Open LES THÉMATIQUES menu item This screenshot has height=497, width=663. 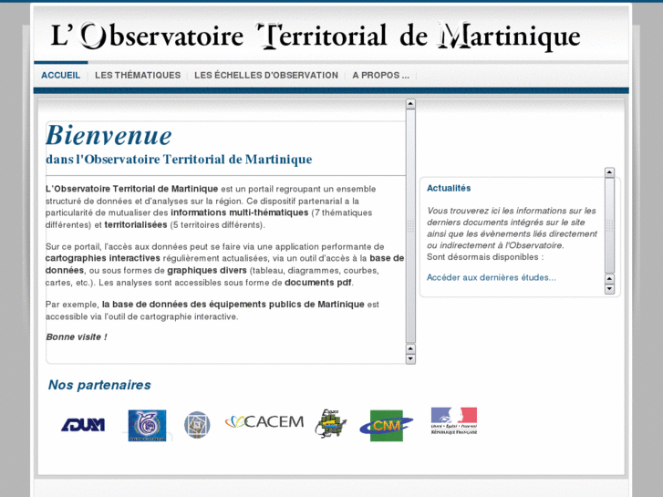click(x=138, y=76)
